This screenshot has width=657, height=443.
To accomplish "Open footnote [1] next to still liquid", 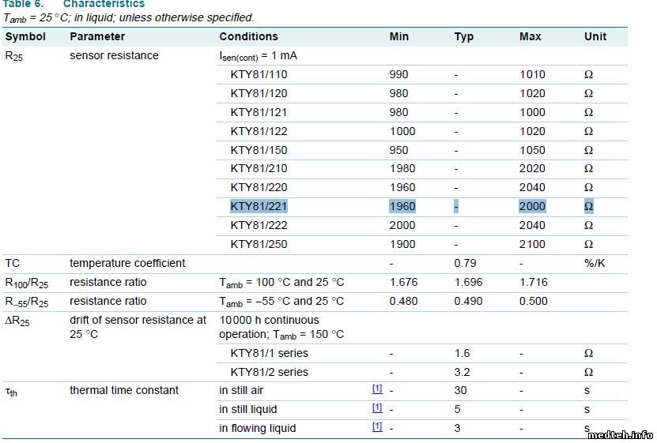I will (x=377, y=408).
